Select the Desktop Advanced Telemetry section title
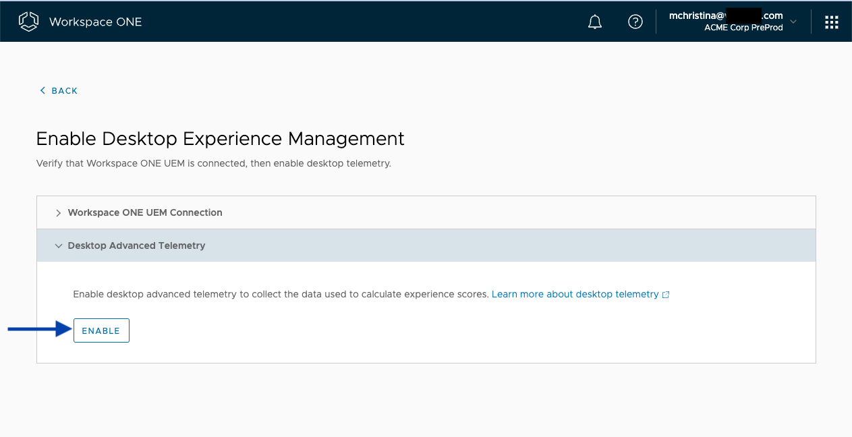Screen dimensions: 852x437 pos(136,245)
